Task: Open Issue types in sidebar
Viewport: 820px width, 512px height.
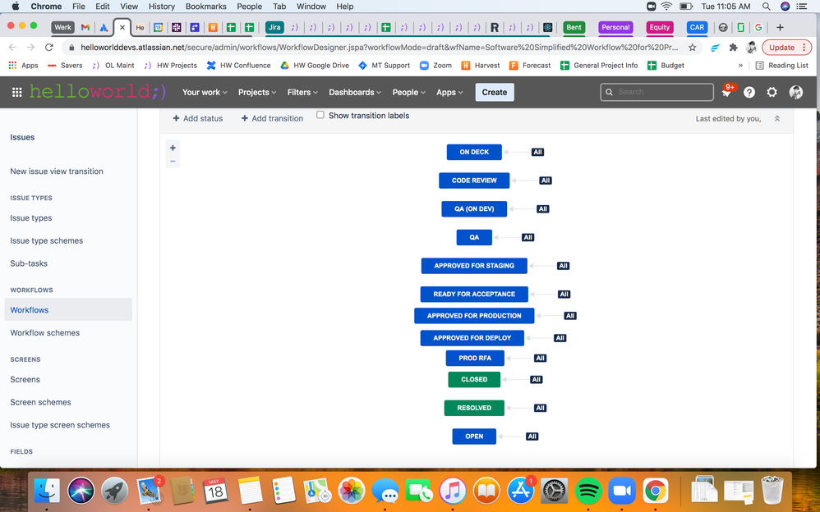Action: pyautogui.click(x=31, y=218)
